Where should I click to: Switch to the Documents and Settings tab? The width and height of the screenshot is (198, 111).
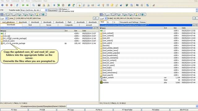129,22
